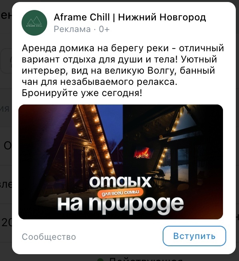The width and height of the screenshot is (239, 261).
Task: Open the Aframe Chill | Нижний Новгород title
Action: (130, 17)
